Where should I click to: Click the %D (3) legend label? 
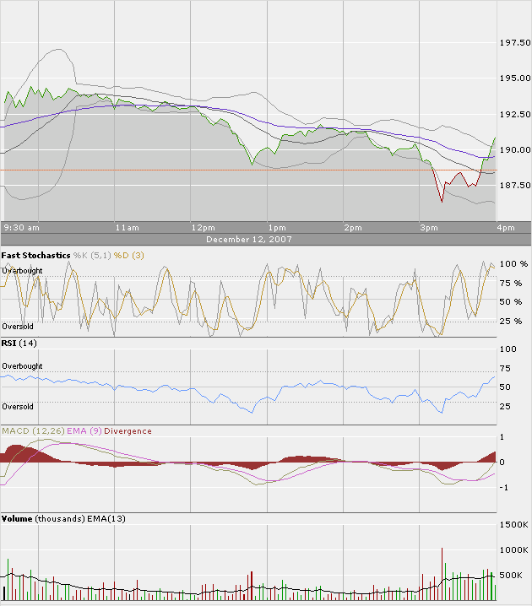128,256
